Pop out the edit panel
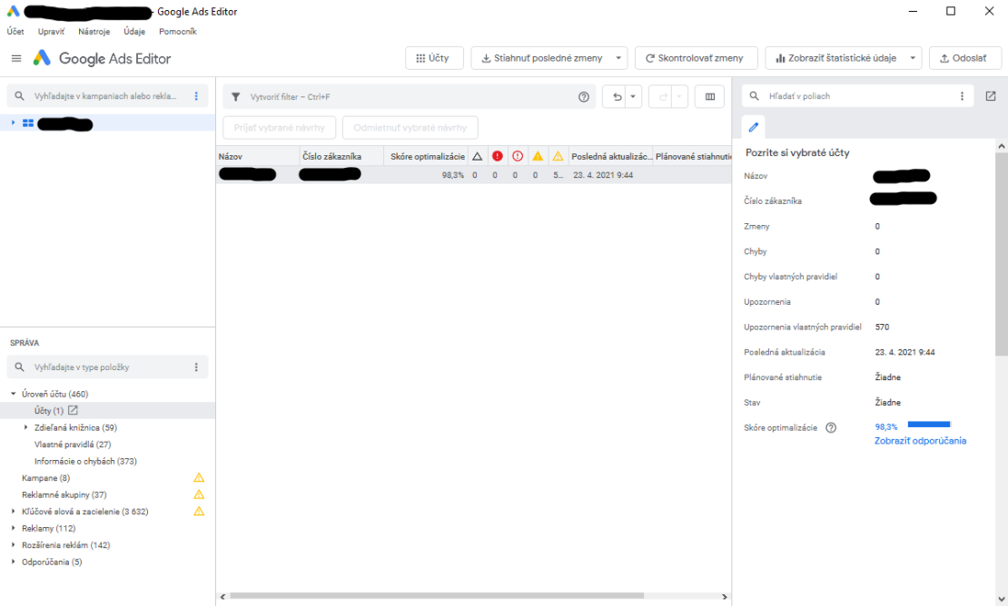1008x606 pixels. pos(991,96)
